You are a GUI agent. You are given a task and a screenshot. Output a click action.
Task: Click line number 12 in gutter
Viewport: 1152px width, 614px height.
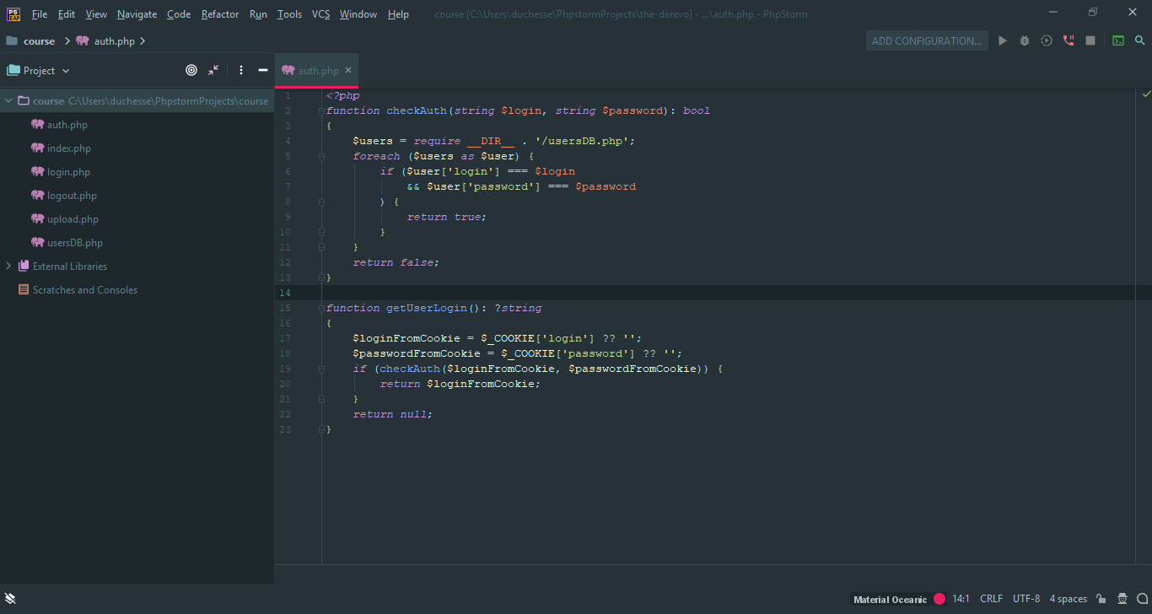tap(284, 262)
